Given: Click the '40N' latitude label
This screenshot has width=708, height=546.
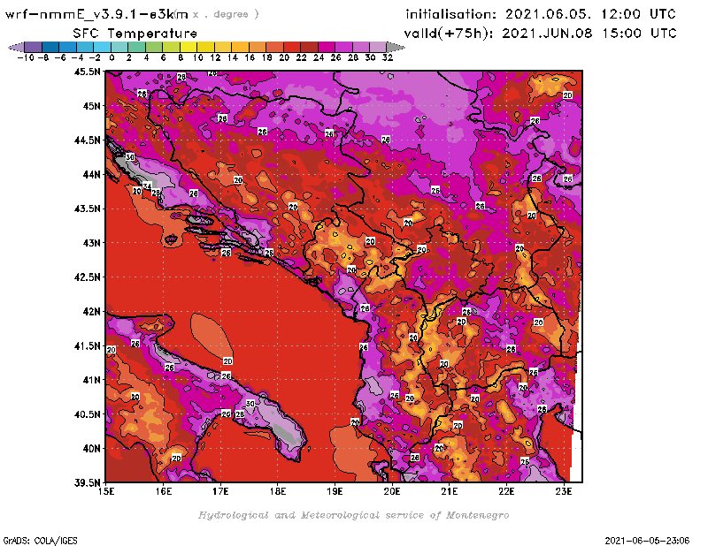Looking at the screenshot, I should point(91,449).
